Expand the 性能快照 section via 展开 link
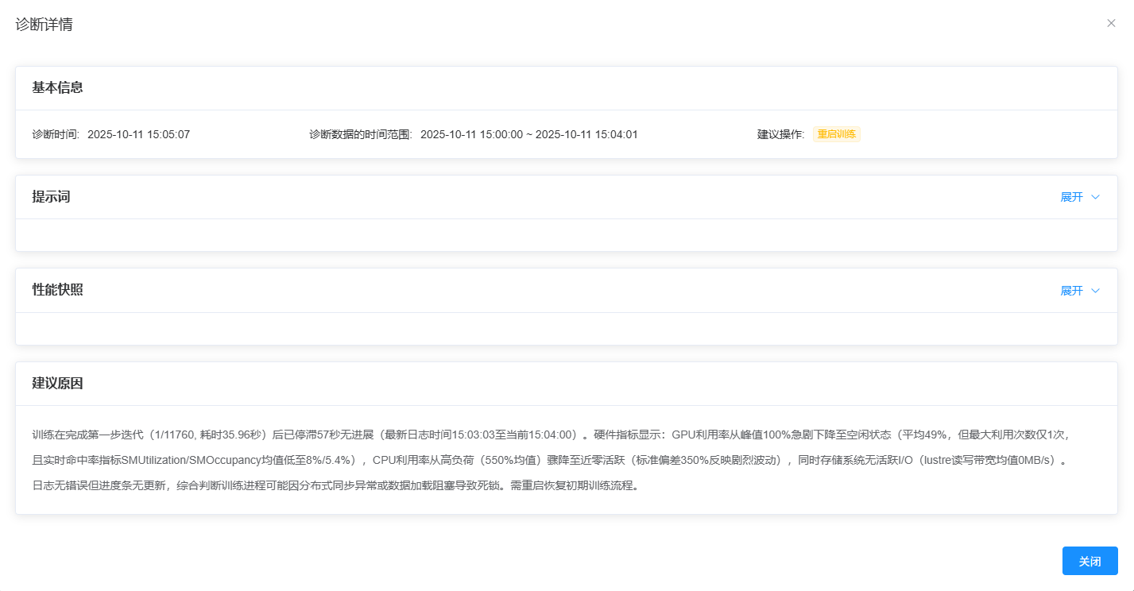Viewport: 1134px width, 591px height. pos(1071,291)
